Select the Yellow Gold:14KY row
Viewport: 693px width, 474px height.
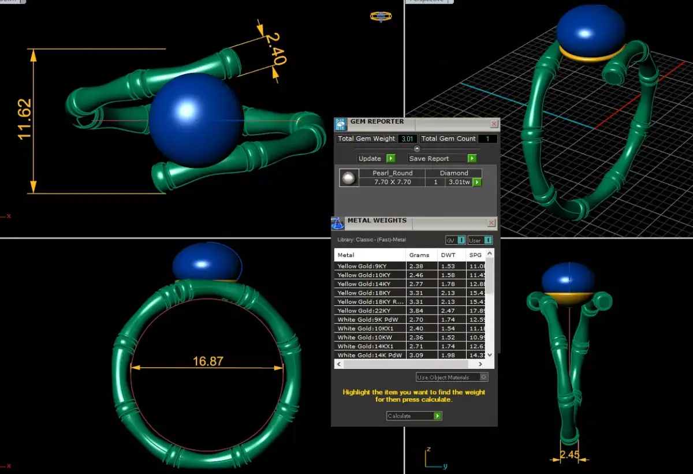pyautogui.click(x=410, y=284)
